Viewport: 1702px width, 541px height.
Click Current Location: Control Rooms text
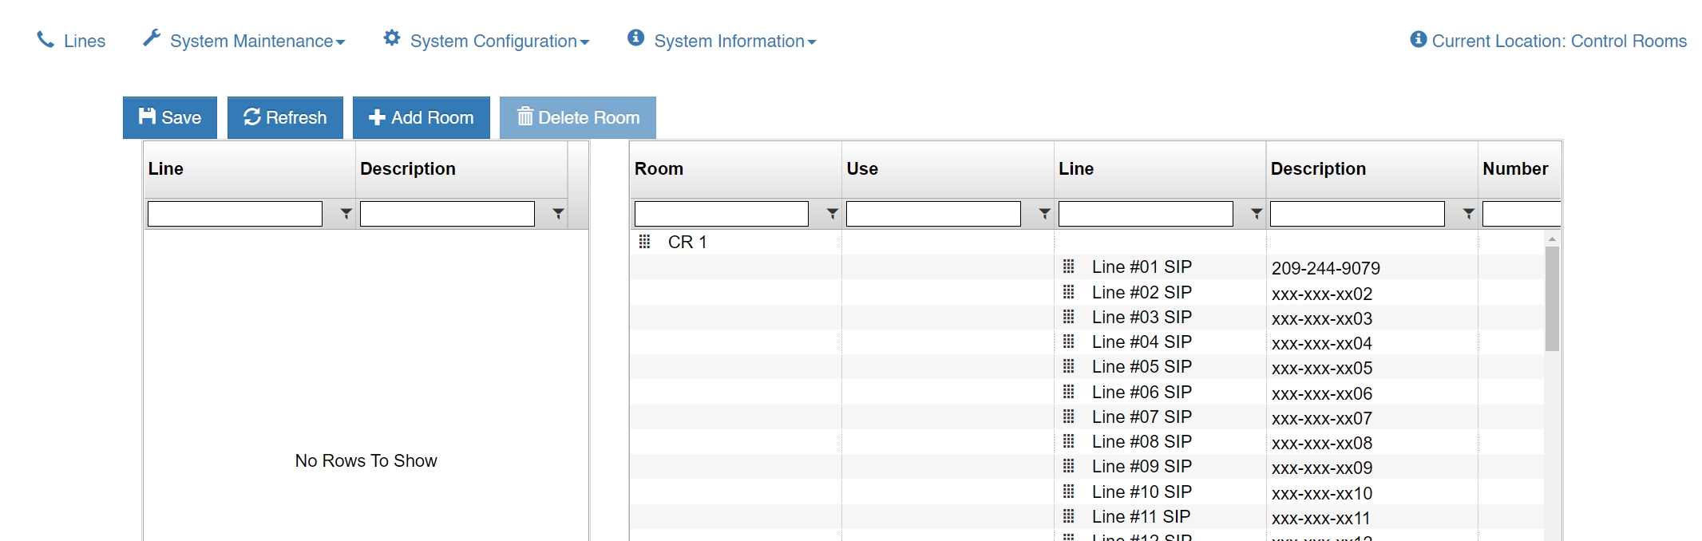pos(1559,41)
